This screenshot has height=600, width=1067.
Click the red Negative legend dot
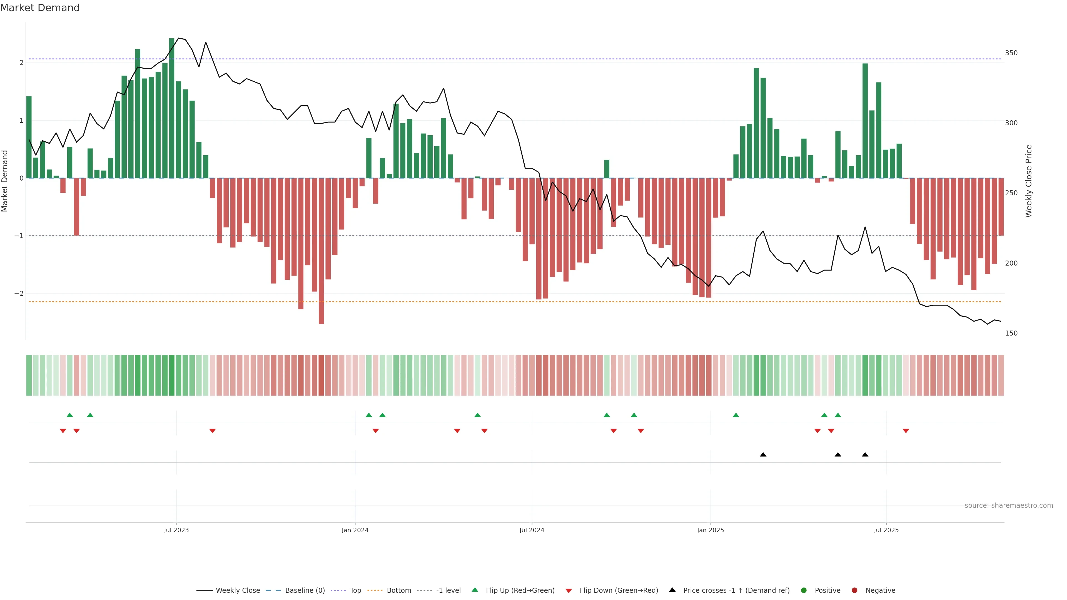click(x=854, y=591)
